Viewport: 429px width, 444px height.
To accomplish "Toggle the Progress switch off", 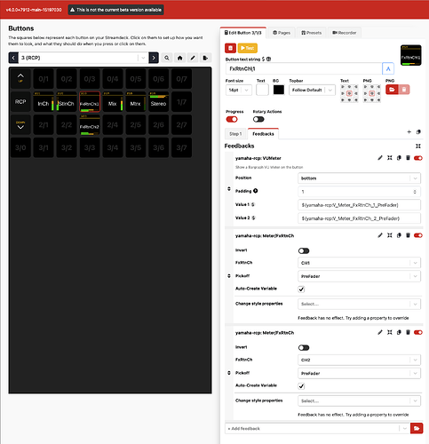I will point(232,119).
